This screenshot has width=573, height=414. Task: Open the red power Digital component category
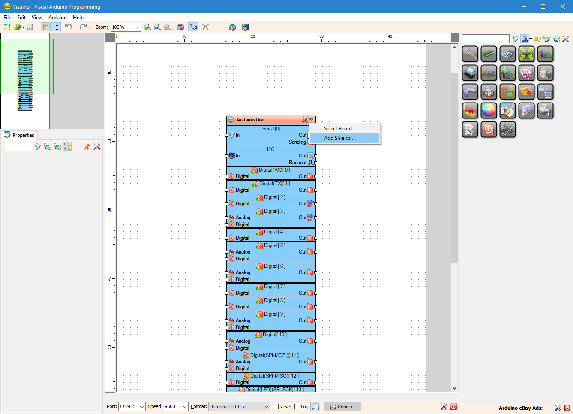pyautogui.click(x=489, y=130)
